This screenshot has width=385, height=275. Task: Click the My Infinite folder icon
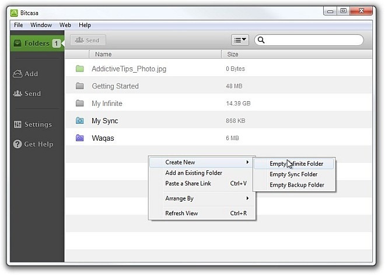coord(79,103)
